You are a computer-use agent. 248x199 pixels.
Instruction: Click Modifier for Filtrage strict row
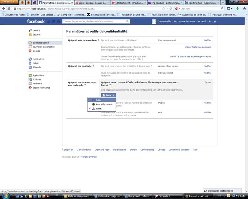click(x=208, y=73)
